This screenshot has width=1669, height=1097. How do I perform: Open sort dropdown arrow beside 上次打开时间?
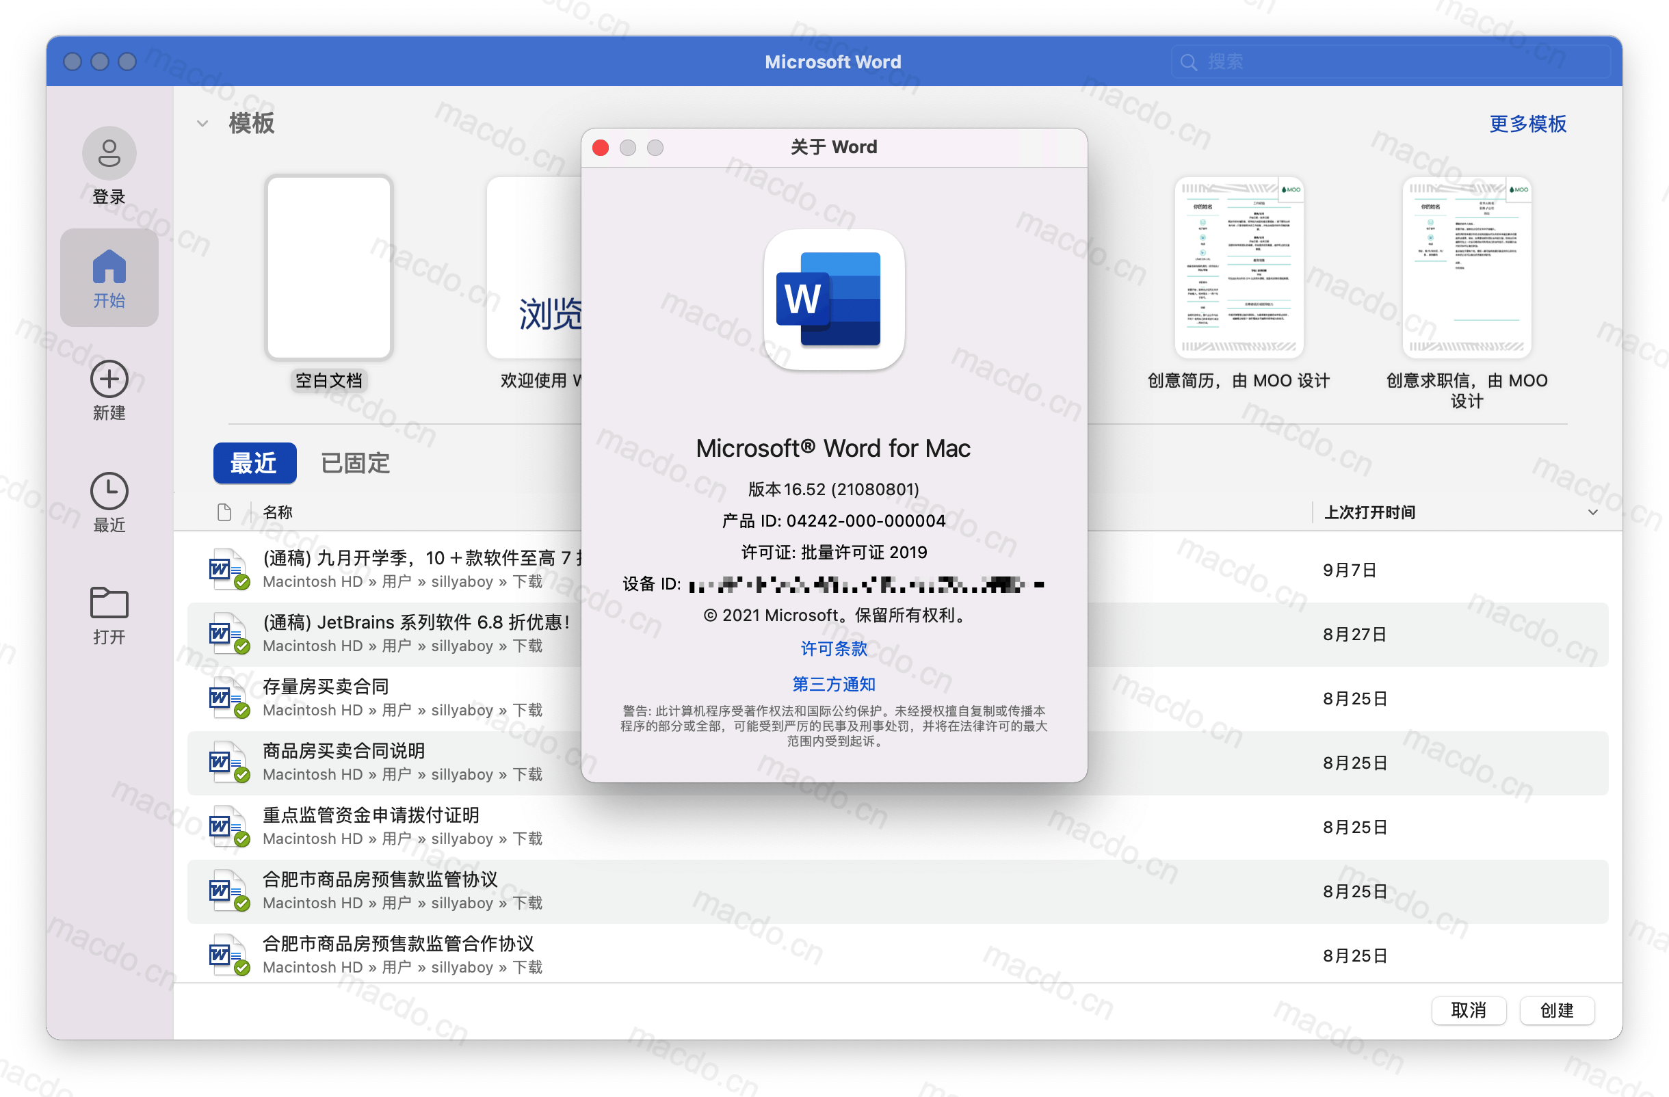(1592, 512)
